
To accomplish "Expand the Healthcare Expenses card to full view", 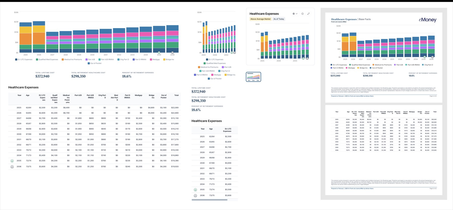I will point(309,14).
